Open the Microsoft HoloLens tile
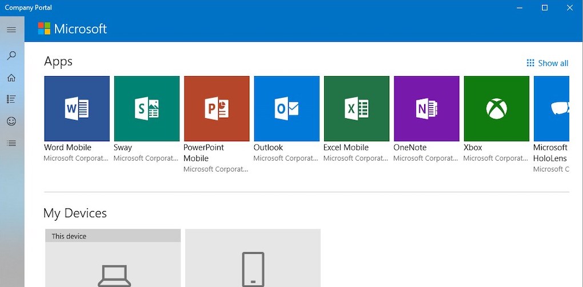The height and width of the screenshot is (287, 583). [x=552, y=109]
